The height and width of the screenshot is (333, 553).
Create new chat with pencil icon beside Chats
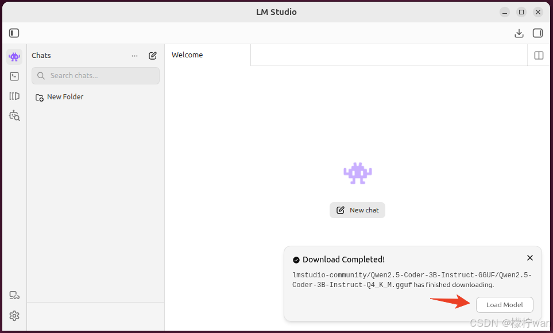pyautogui.click(x=153, y=56)
